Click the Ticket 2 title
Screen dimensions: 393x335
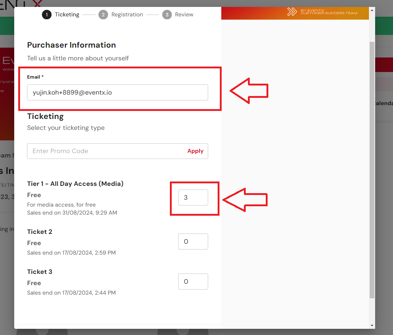pyautogui.click(x=40, y=232)
